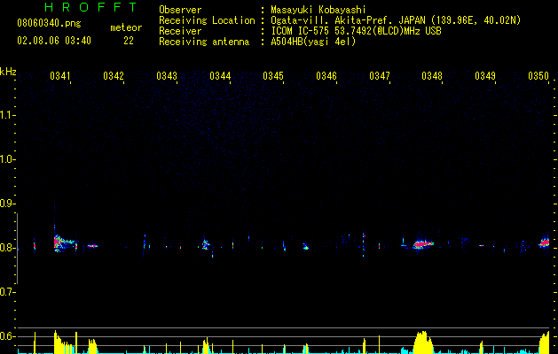Click the filename 08060340.png

(x=49, y=24)
